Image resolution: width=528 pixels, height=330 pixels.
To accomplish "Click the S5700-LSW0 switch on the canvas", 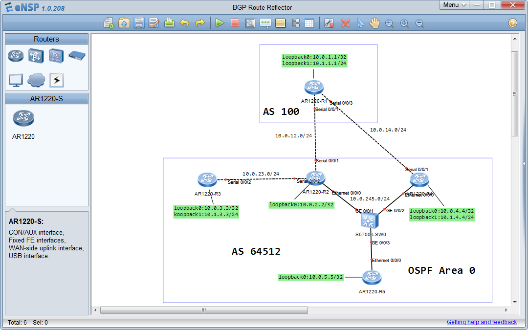I will [x=369, y=221].
